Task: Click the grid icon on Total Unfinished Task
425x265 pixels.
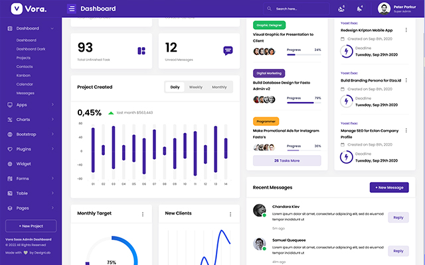Action: pyautogui.click(x=141, y=50)
